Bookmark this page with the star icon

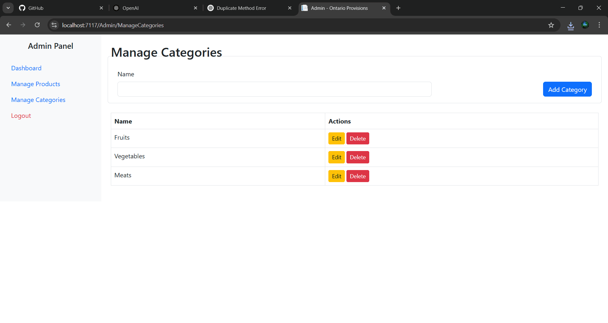pyautogui.click(x=551, y=25)
